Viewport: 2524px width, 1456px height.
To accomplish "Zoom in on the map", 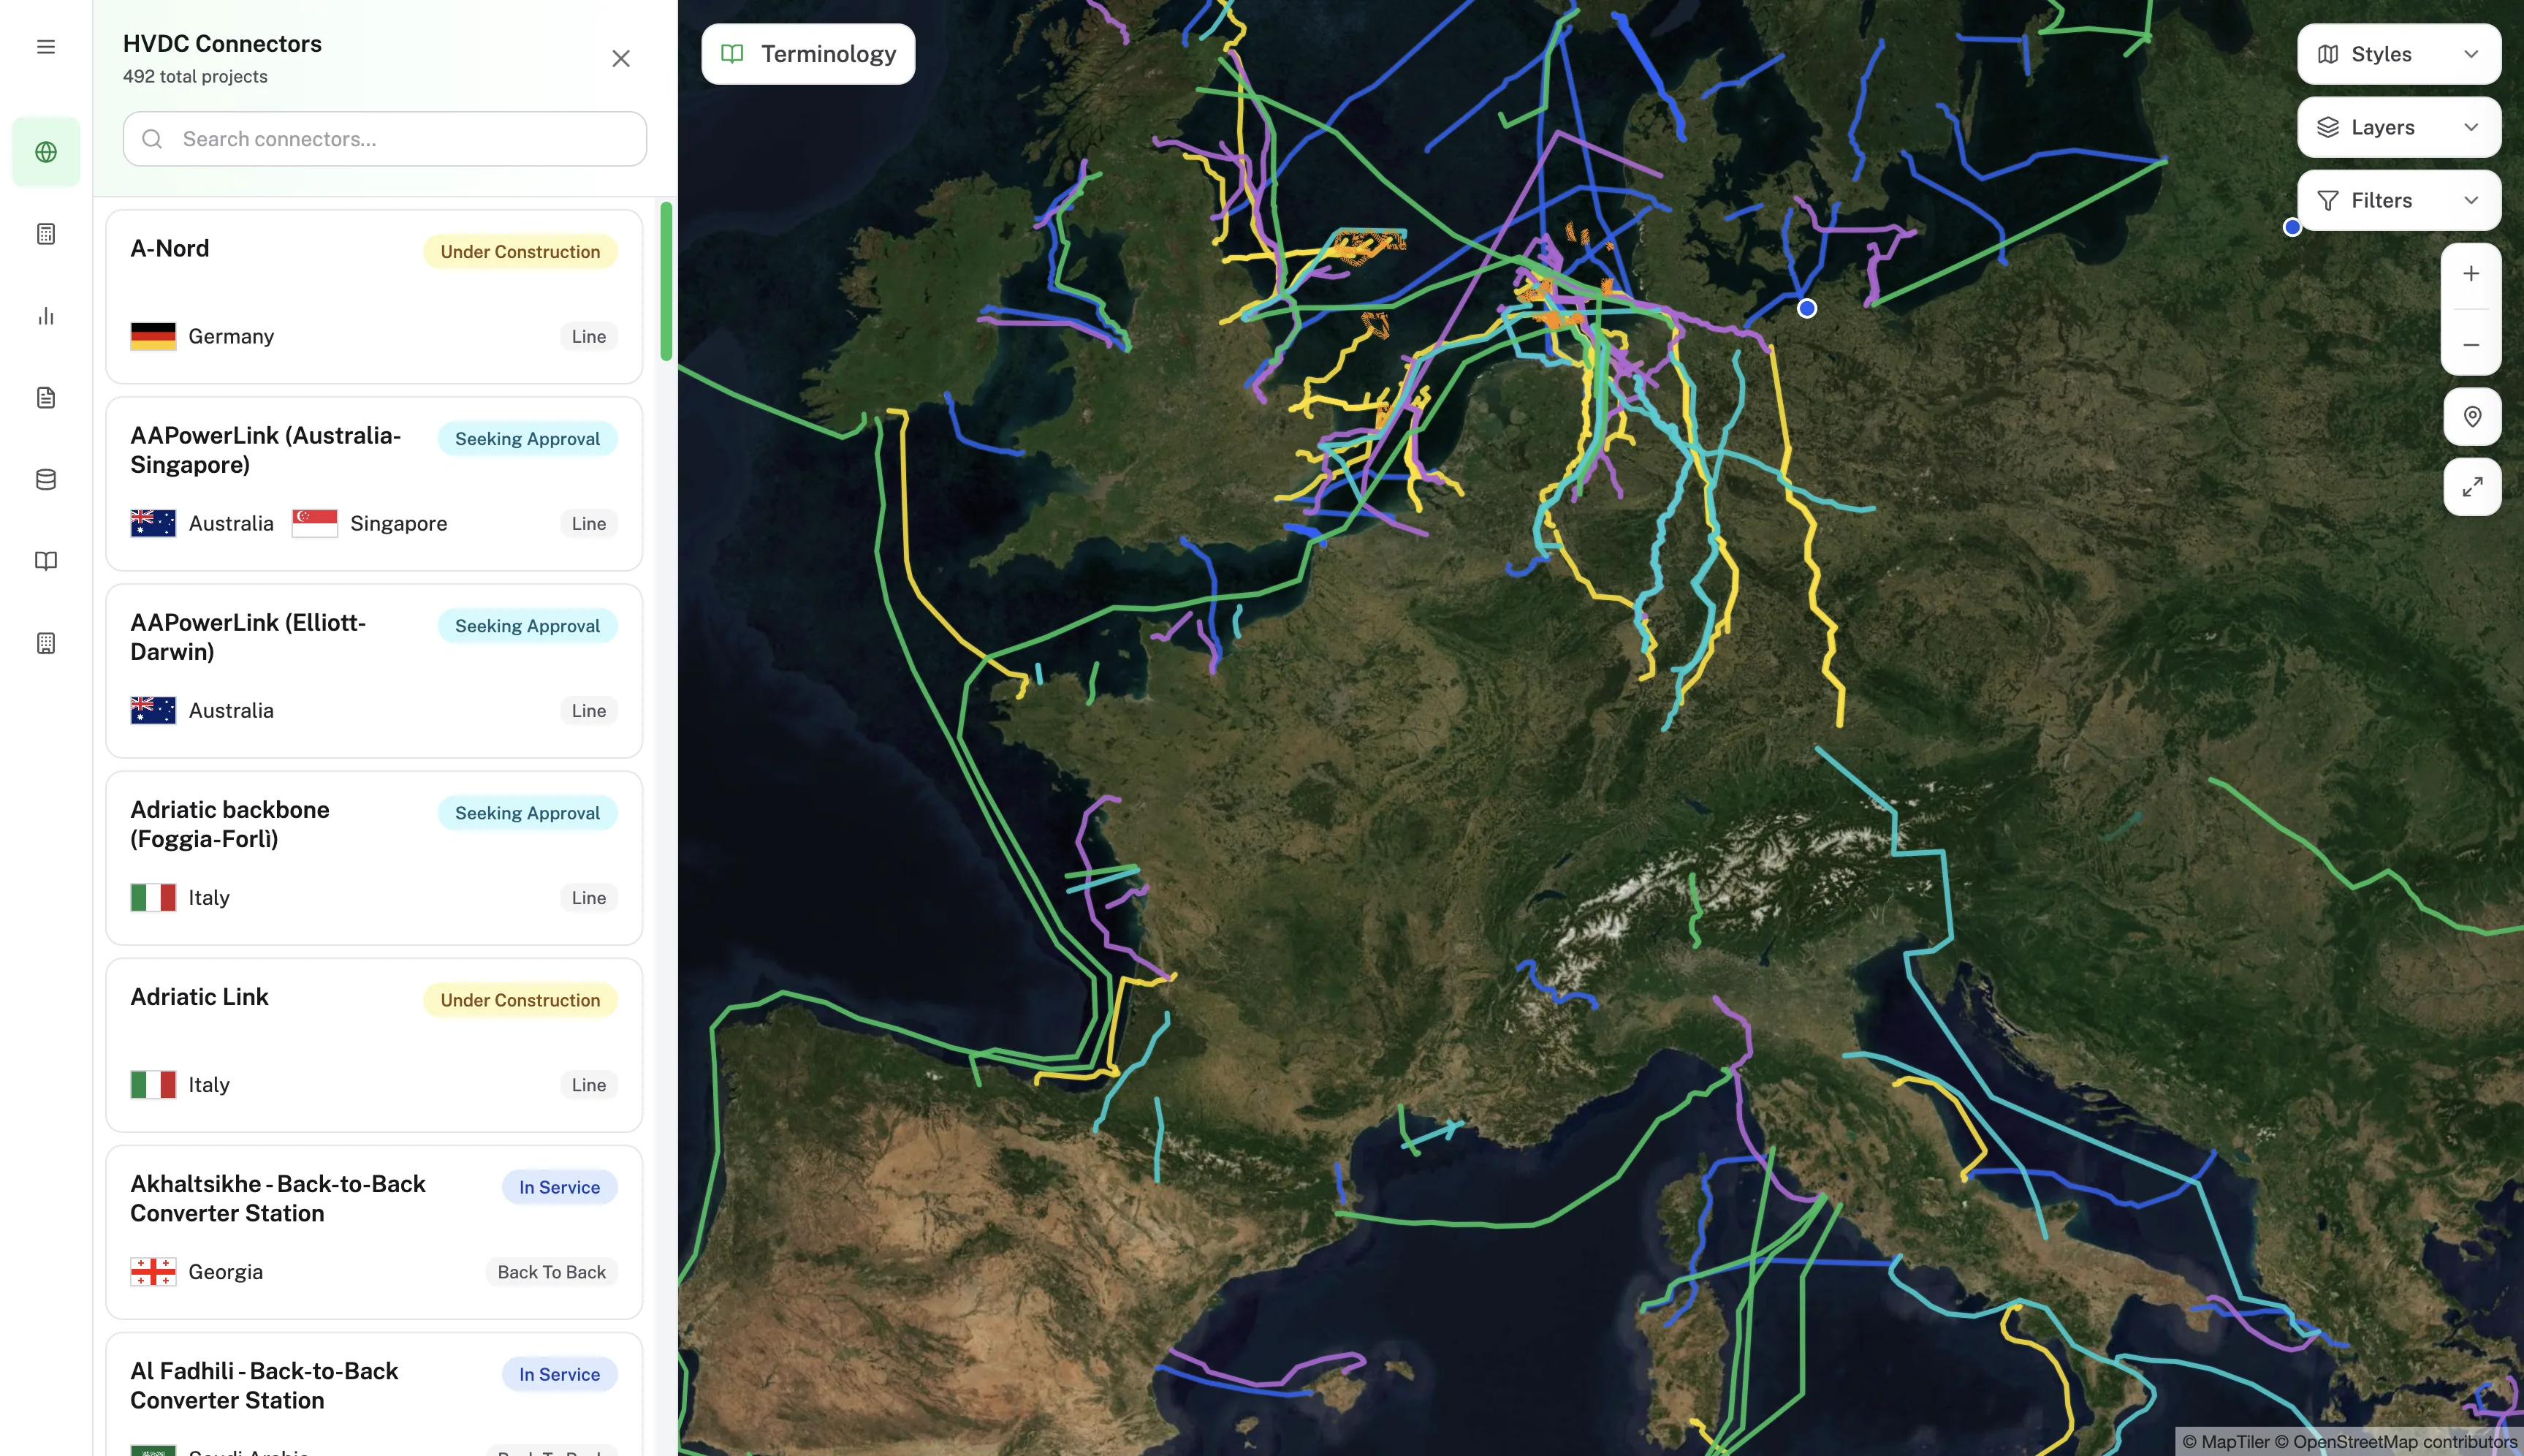I will point(2471,274).
